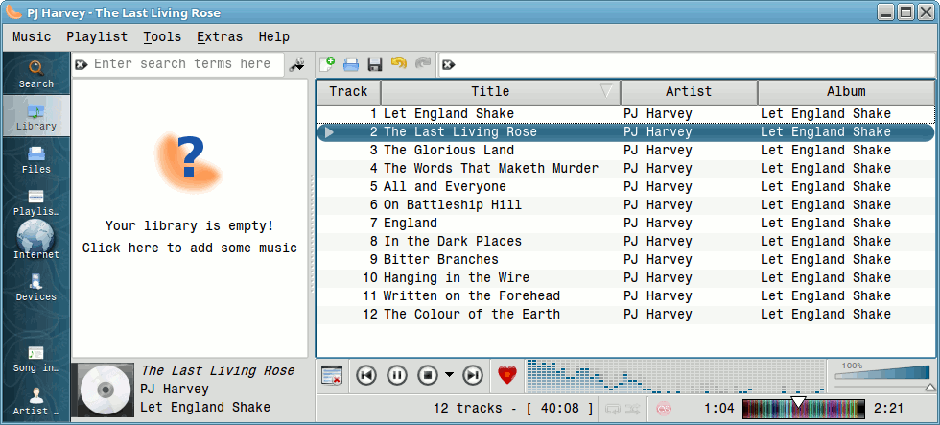Image resolution: width=940 pixels, height=425 pixels.
Task: Open the Tools menu
Action: [162, 37]
